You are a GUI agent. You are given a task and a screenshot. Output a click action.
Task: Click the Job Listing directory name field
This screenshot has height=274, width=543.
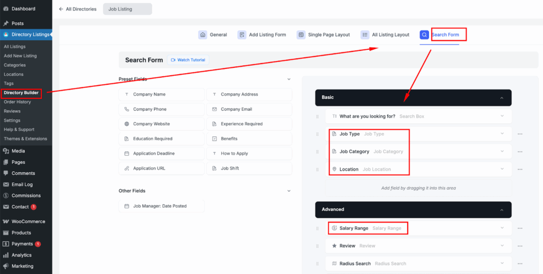coord(127,9)
